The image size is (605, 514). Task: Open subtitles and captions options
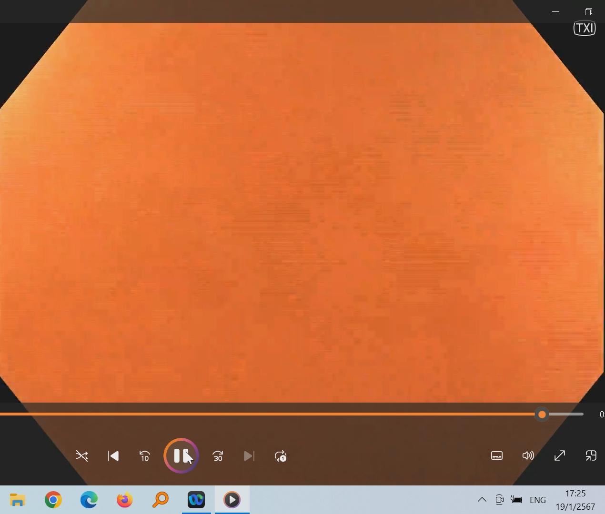coord(497,455)
